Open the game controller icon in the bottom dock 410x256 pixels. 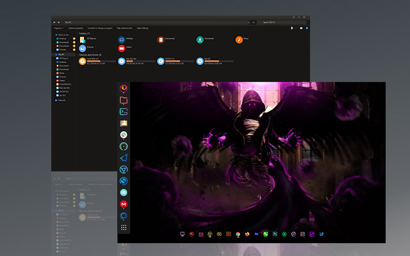coord(219,234)
